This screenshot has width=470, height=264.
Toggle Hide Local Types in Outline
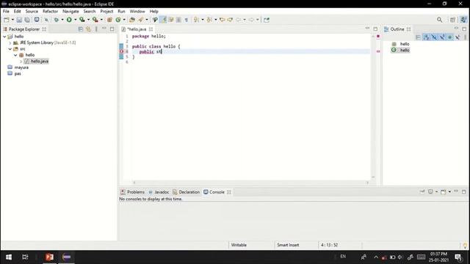[x=458, y=37]
